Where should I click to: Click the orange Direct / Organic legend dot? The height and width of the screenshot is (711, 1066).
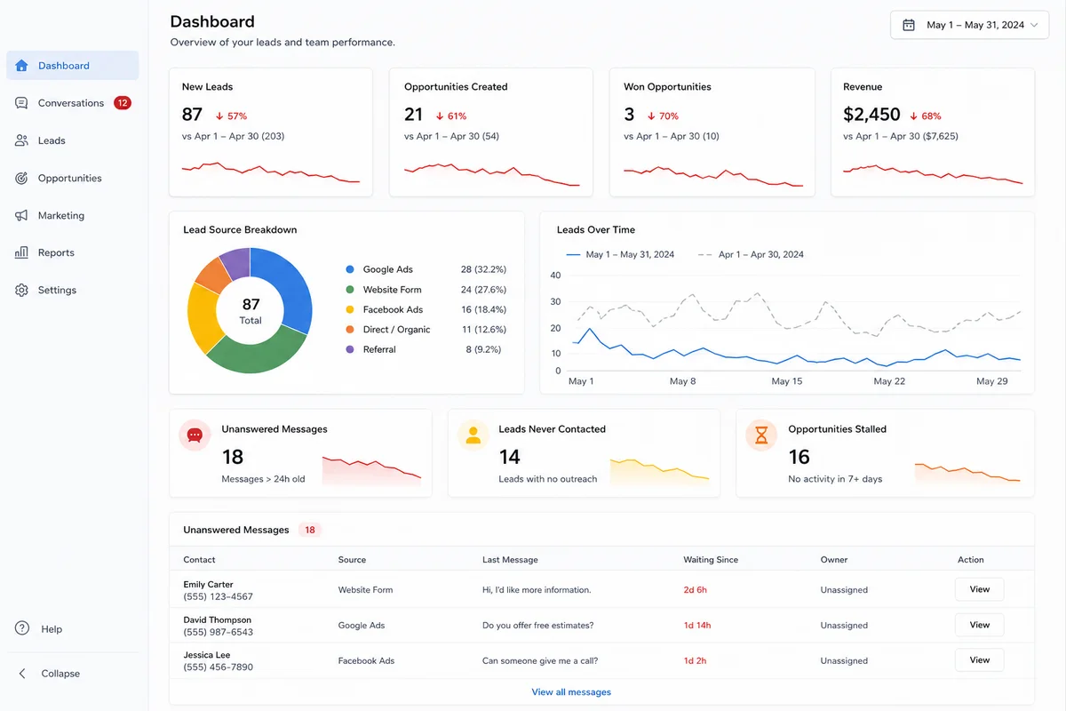coord(350,330)
